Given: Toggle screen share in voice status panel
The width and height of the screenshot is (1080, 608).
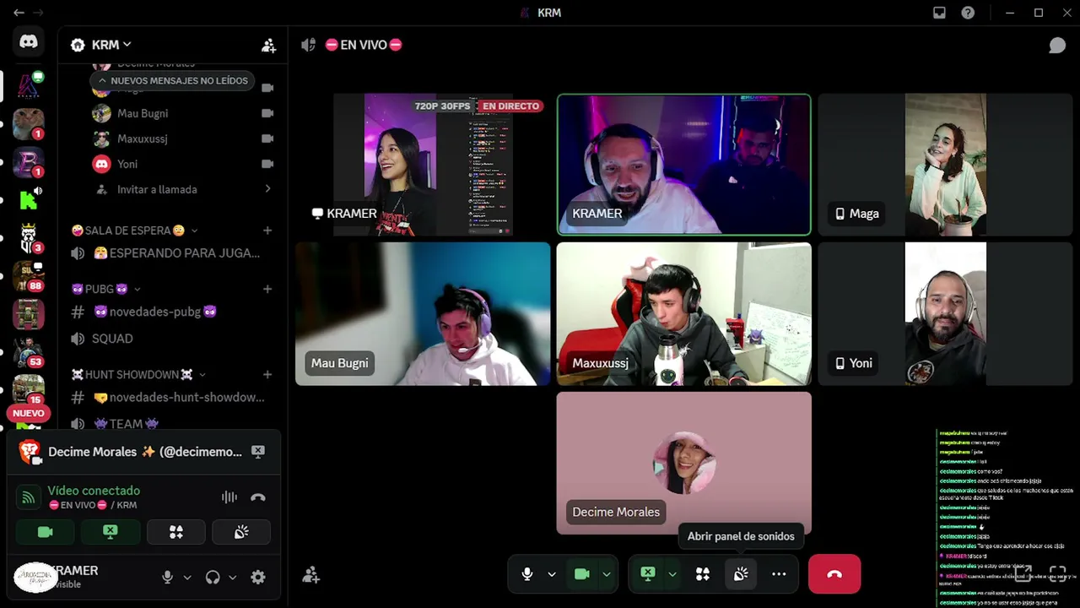Looking at the screenshot, I should coord(111,532).
